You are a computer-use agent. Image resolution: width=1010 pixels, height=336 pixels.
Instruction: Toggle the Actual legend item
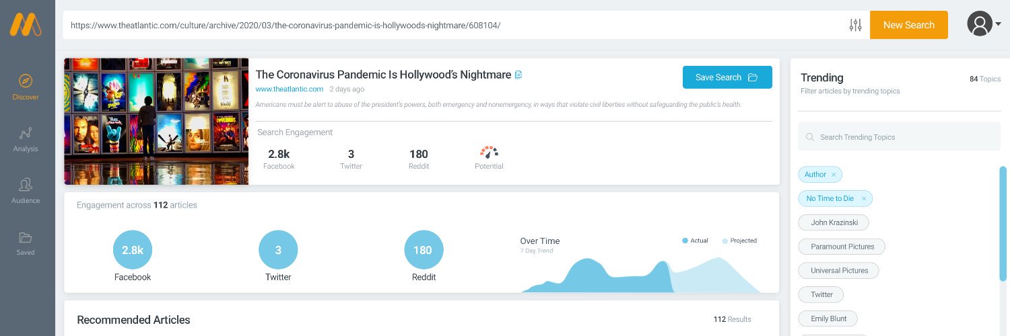click(695, 241)
